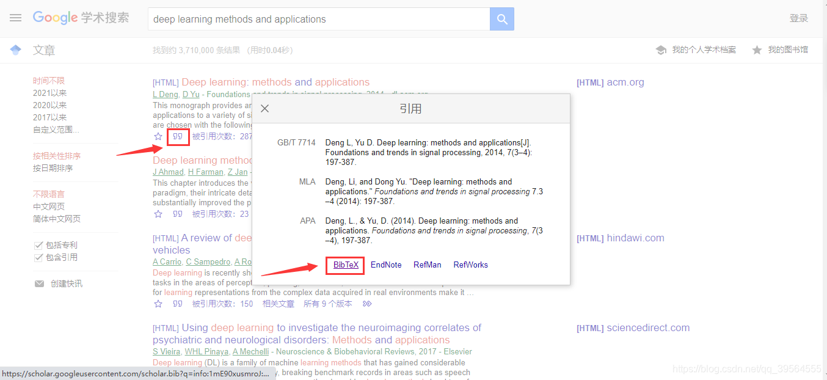
Task: Filter results since 2017
Action: [x=49, y=117]
